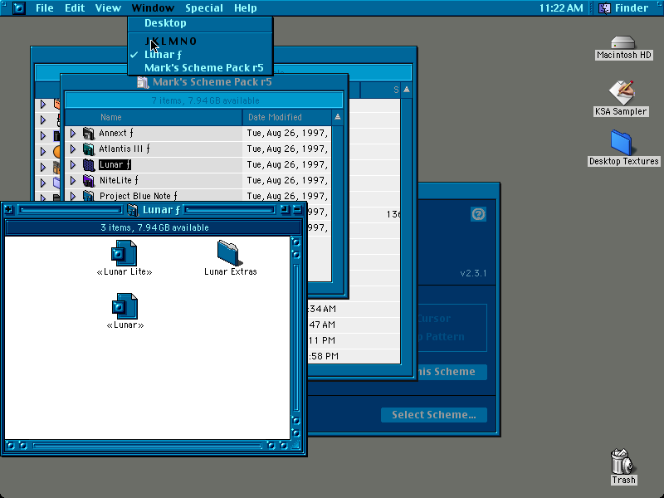
Task: Select the Desktop Textures folder icon
Action: [621, 142]
